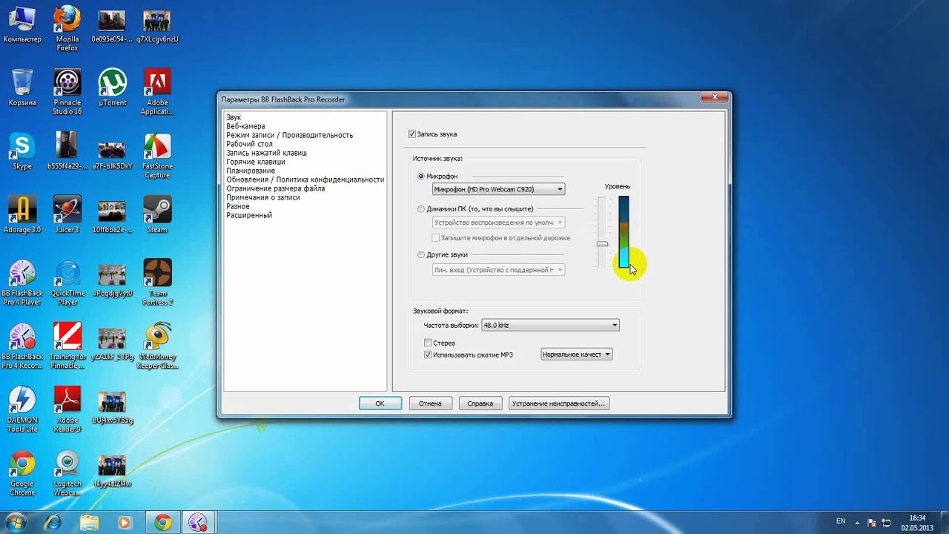The width and height of the screenshot is (949, 534).
Task: Launch Skype desktop shortcut
Action: point(22,151)
